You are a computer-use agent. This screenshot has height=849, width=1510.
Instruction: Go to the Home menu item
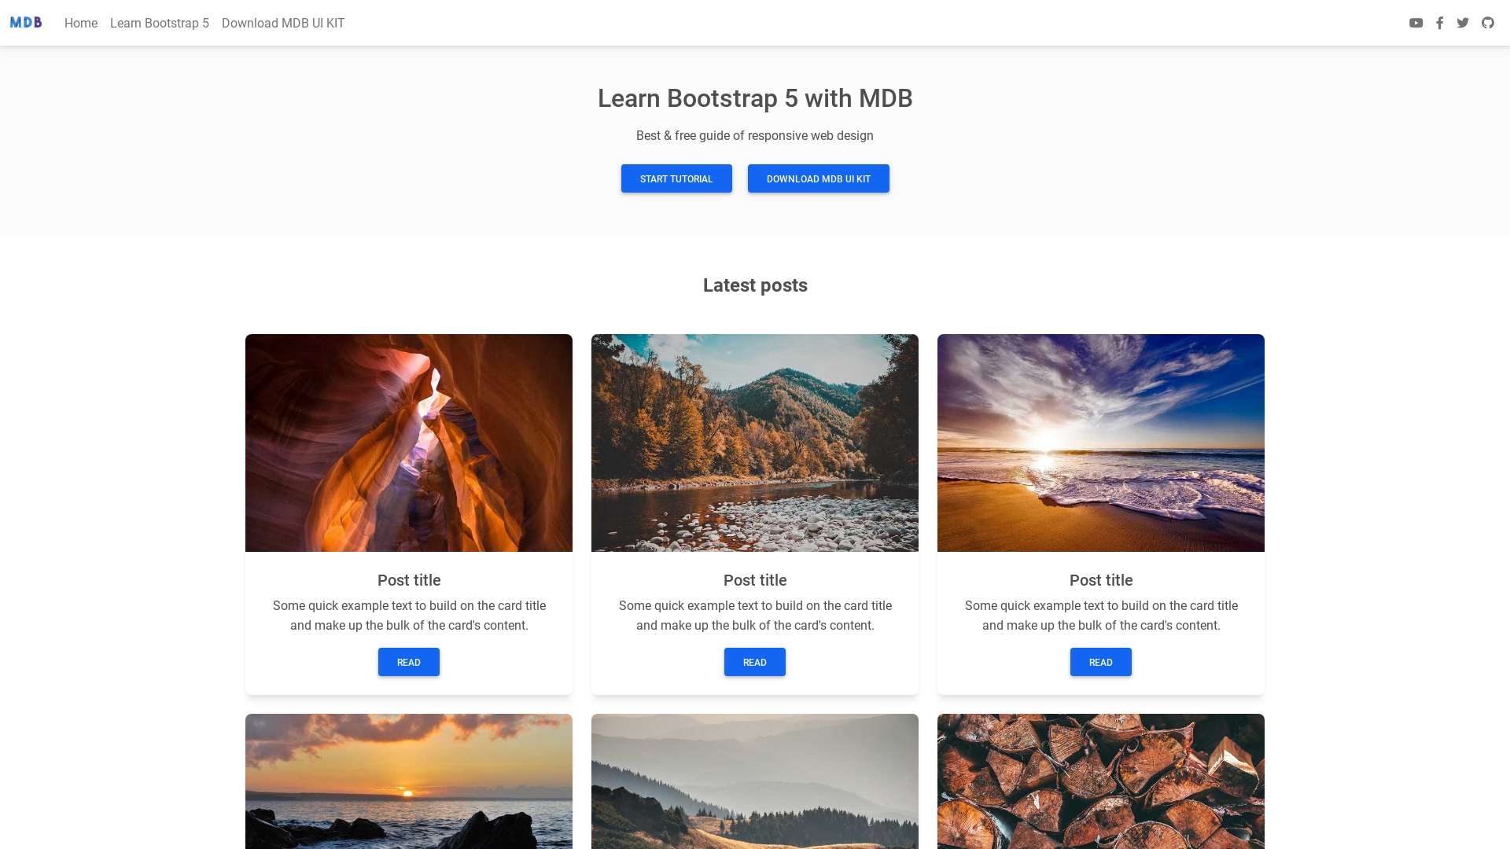81,23
